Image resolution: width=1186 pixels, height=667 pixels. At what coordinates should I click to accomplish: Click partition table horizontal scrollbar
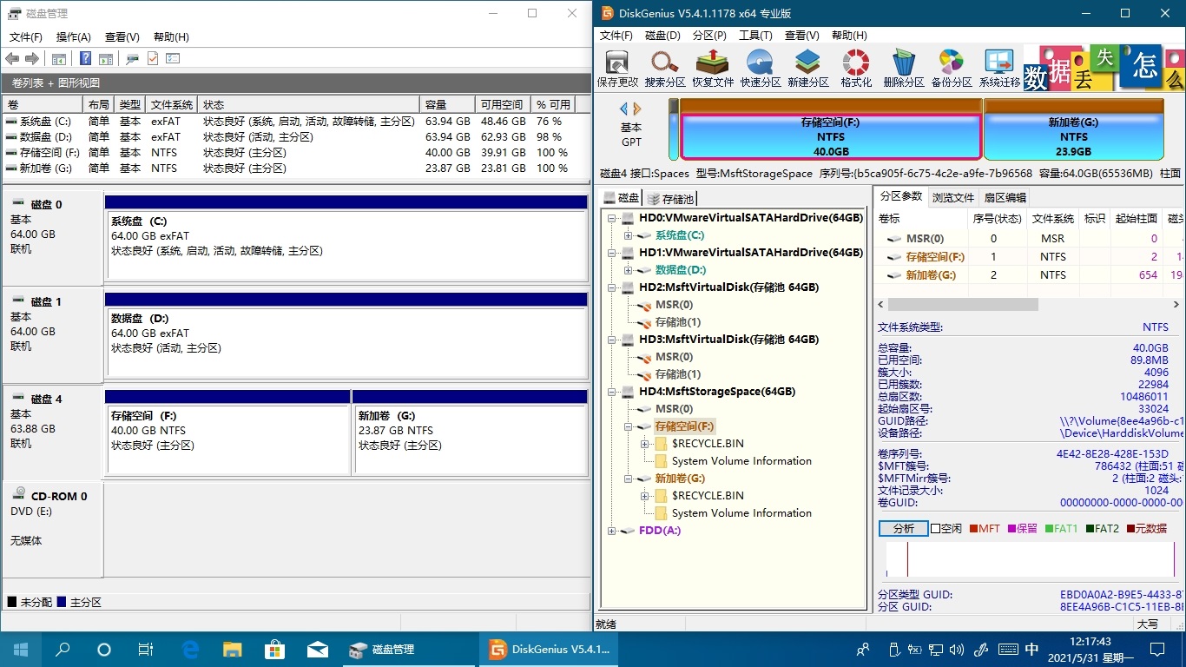[962, 305]
